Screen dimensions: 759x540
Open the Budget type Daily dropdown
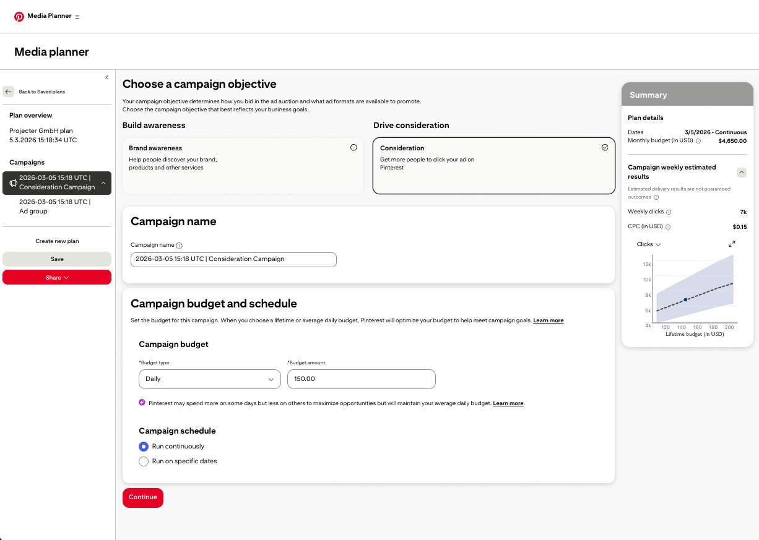(x=209, y=379)
